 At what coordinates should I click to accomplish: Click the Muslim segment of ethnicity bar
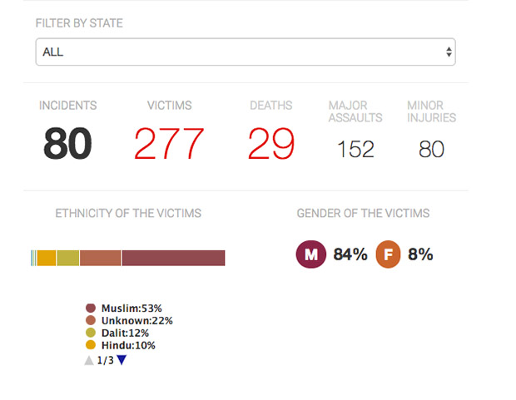[x=173, y=258]
